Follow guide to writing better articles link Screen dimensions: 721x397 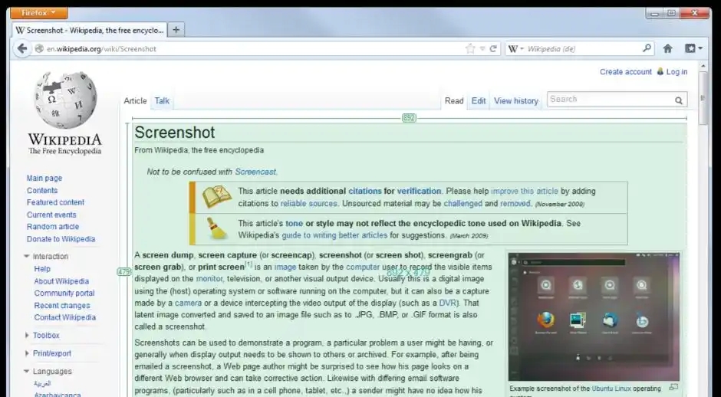click(x=334, y=235)
